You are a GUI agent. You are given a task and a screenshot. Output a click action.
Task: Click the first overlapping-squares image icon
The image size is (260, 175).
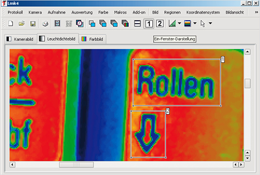pyautogui.click(x=92, y=23)
